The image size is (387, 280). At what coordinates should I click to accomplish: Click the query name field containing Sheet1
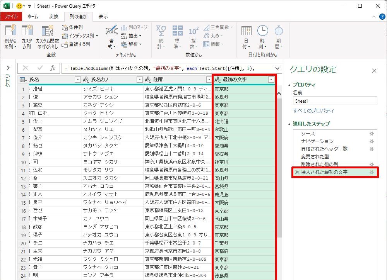pos(335,101)
